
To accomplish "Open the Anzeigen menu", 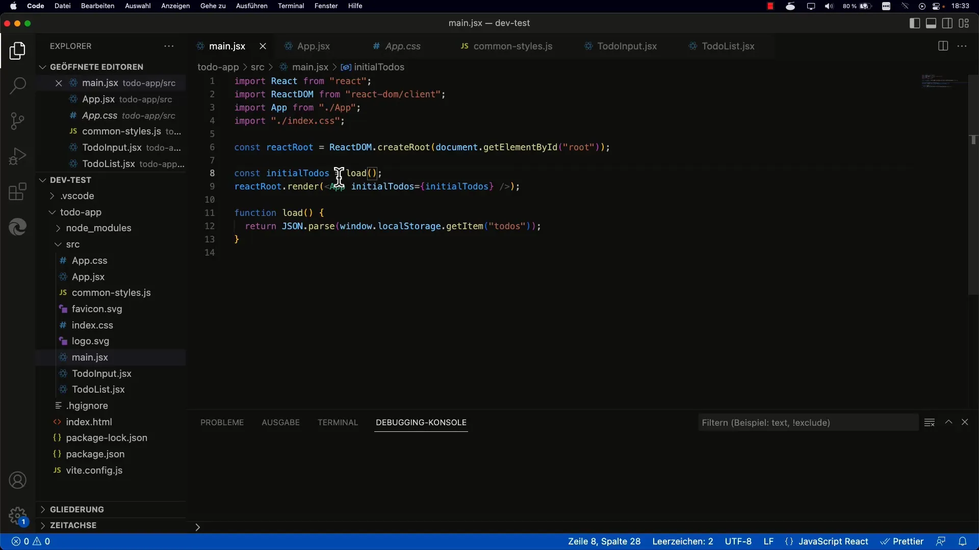I will tap(175, 6).
